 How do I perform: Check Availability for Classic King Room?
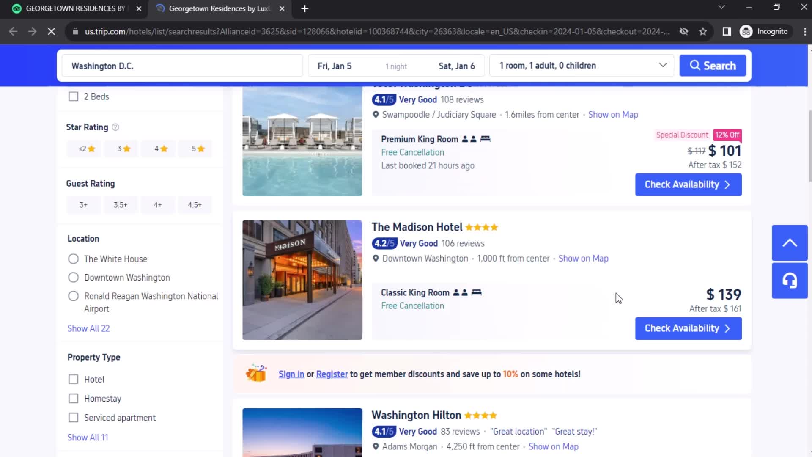click(x=688, y=328)
